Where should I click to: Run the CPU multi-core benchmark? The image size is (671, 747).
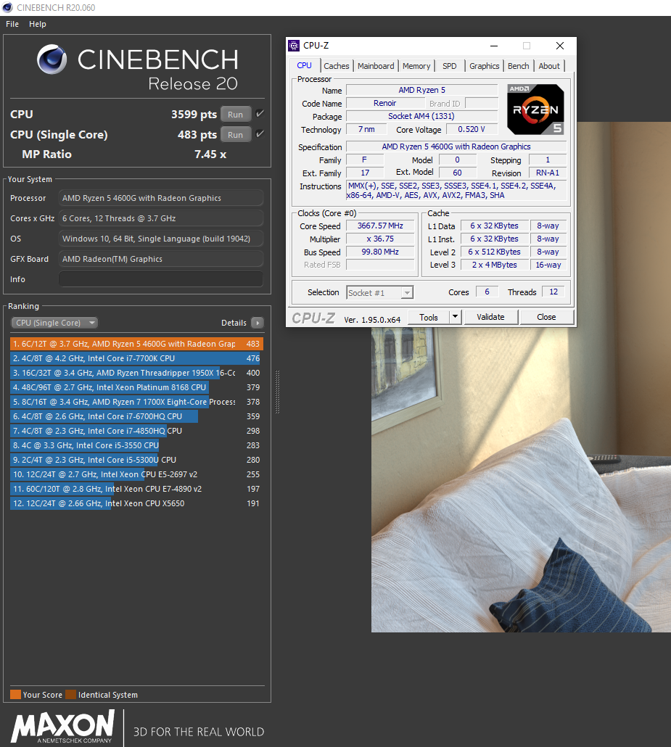236,115
